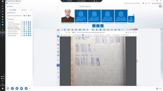This screenshot has width=163, height=91.
Task: Open the IM conversation icon in bottom toolbar
Action: tap(8, 88)
